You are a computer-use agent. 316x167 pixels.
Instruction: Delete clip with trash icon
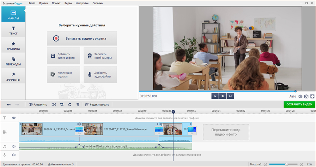[x=78, y=105]
